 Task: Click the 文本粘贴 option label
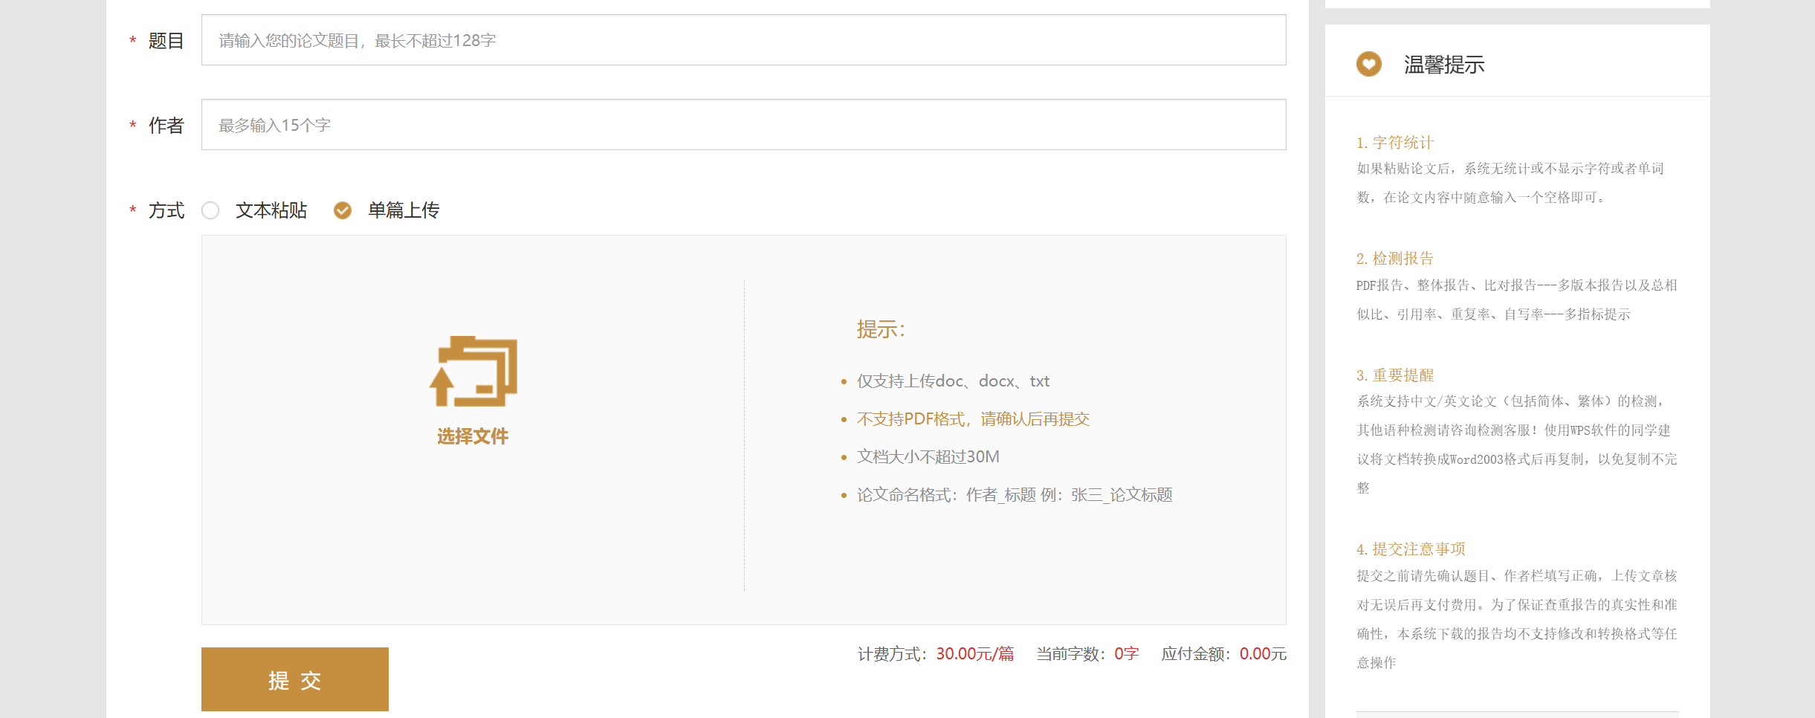coord(271,211)
